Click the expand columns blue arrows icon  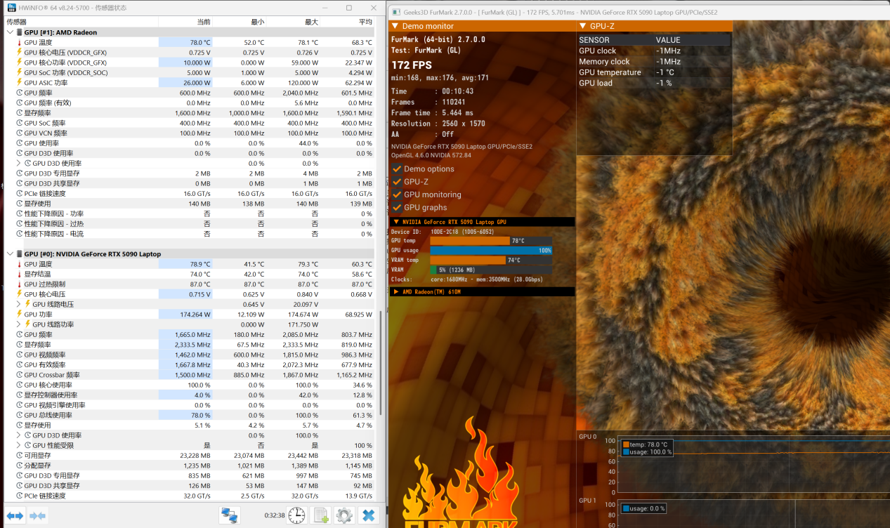click(x=15, y=515)
